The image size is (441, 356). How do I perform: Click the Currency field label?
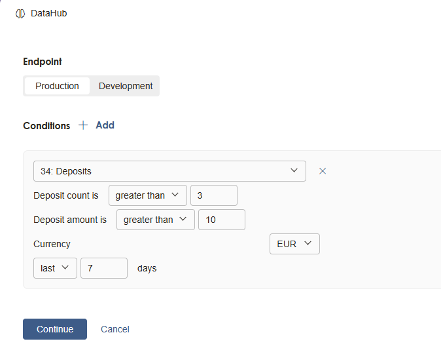coord(52,244)
